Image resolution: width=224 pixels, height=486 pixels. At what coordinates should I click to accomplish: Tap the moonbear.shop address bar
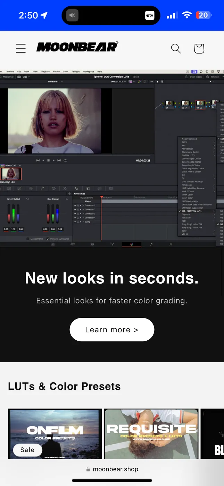click(112, 469)
